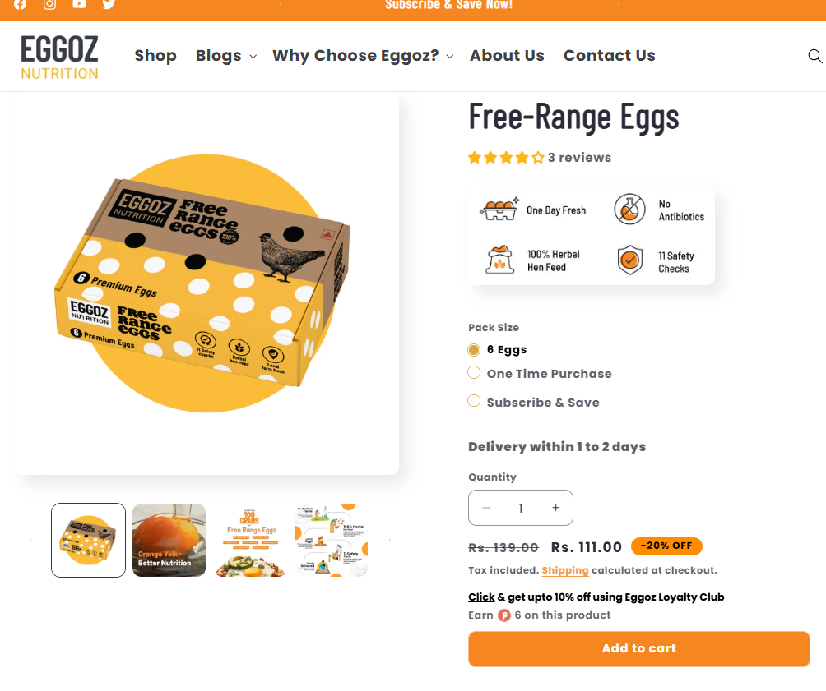
Task: Open the Instagram social icon
Action: coord(49,4)
